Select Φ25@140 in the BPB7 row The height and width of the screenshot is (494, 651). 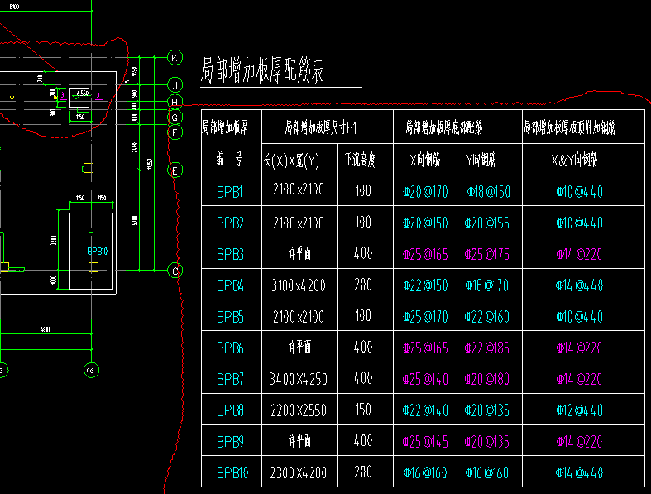pos(425,379)
